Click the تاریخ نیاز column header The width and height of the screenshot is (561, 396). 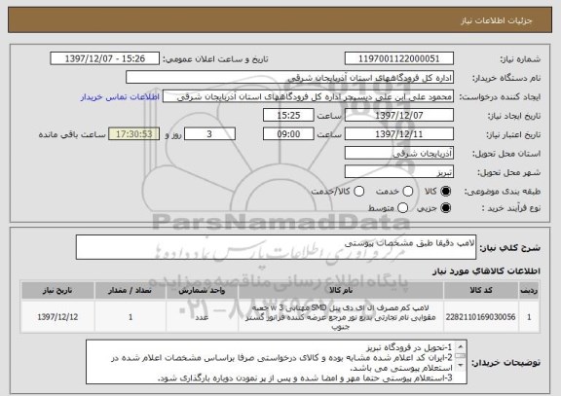point(57,291)
